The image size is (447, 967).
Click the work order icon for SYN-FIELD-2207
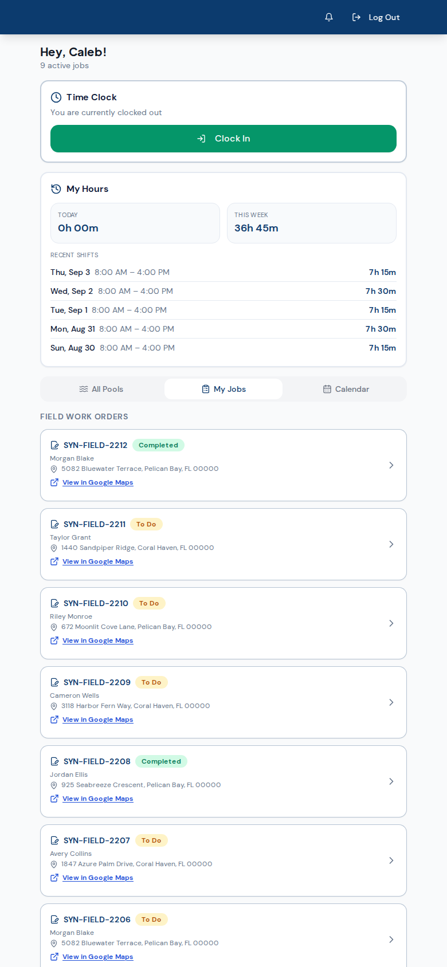click(x=55, y=840)
